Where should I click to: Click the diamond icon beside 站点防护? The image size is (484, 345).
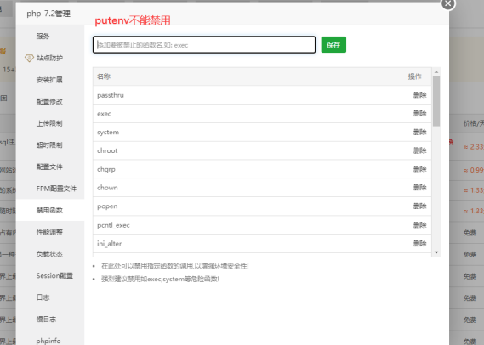(29, 58)
